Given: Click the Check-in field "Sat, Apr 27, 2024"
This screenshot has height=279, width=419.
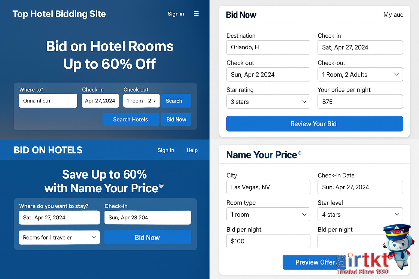Looking at the screenshot, I should 360,47.
